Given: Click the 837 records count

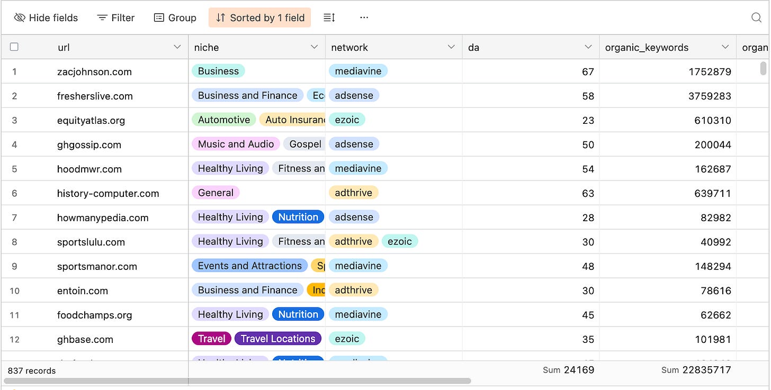Looking at the screenshot, I should (x=32, y=370).
